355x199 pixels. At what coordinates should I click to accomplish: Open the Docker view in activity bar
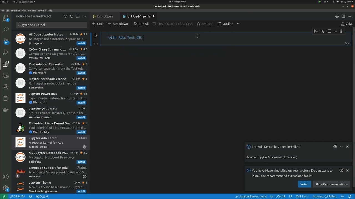pos(6,110)
